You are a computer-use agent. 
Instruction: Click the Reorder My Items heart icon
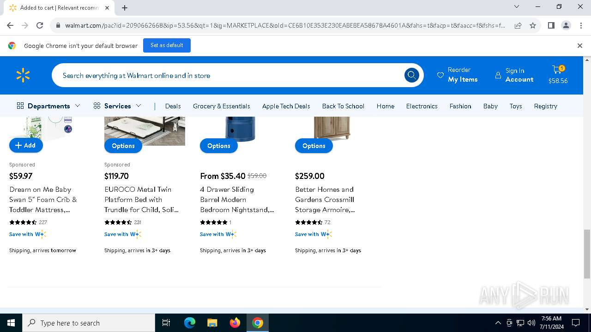[x=440, y=75]
